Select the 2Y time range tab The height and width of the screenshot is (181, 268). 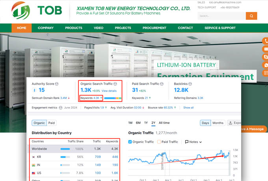point(153,123)
